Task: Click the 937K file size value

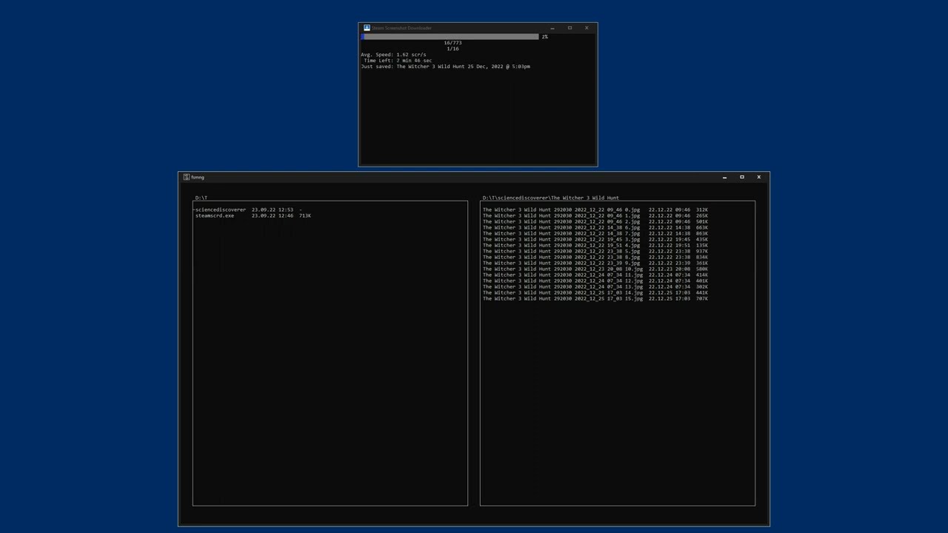Action: (702, 251)
